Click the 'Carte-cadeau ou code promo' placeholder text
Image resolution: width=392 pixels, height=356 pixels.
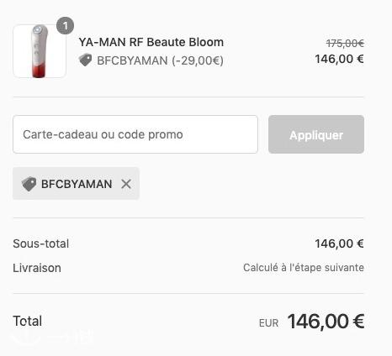[103, 134]
